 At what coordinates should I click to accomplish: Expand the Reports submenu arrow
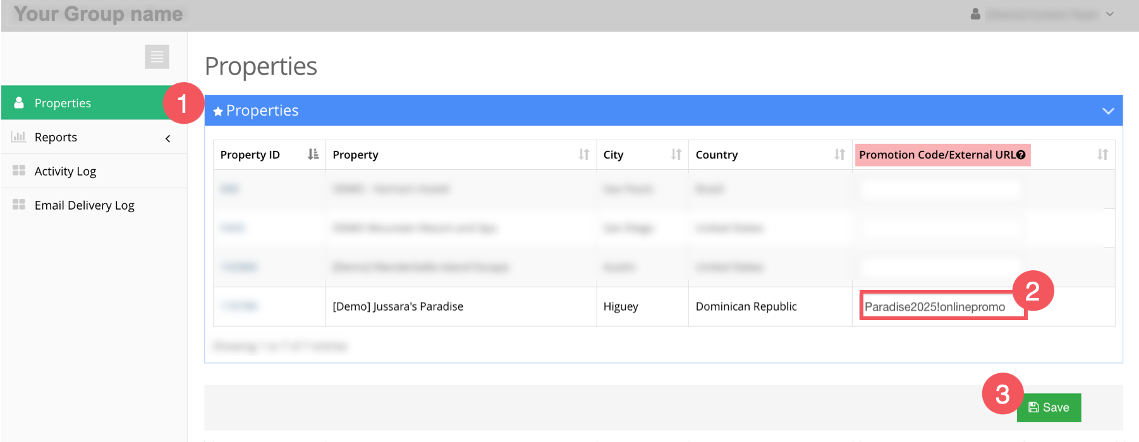tap(167, 138)
